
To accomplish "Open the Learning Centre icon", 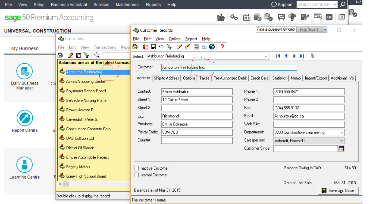I will click(x=24, y=165).
